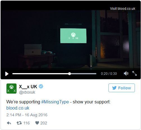Mute the video with the speaker icon
The image size is (141, 130).
pyautogui.click(x=126, y=73)
